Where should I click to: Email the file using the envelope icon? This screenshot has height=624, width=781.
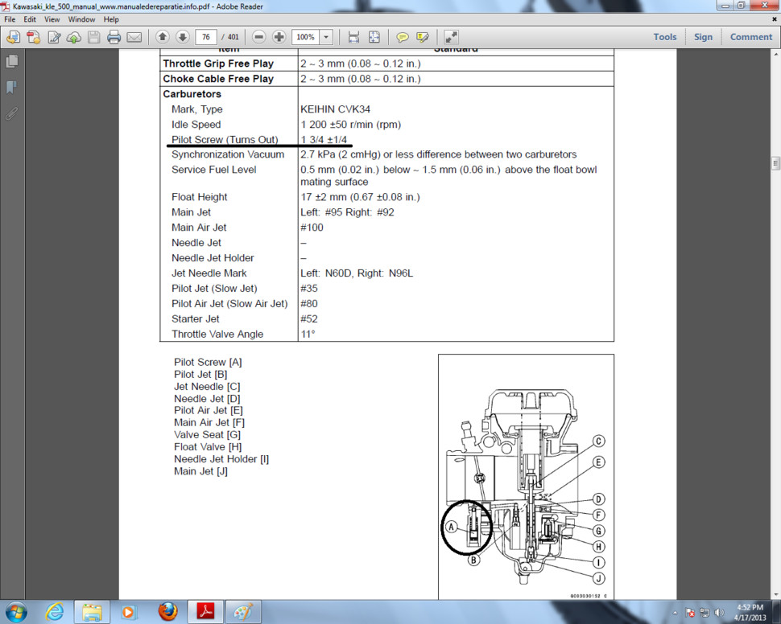[x=134, y=37]
